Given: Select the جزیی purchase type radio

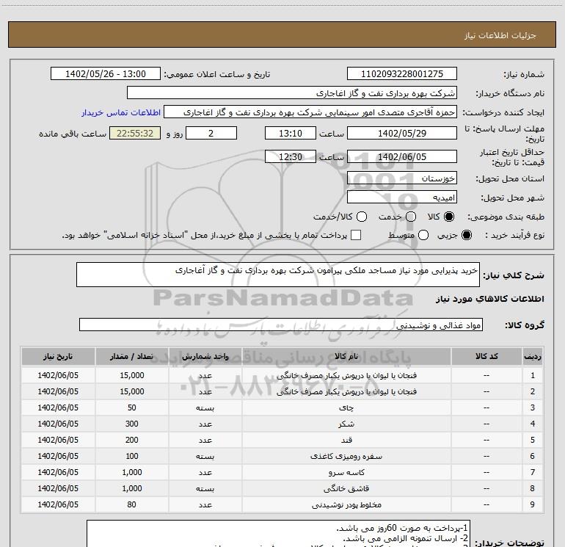Looking at the screenshot, I should (466, 235).
